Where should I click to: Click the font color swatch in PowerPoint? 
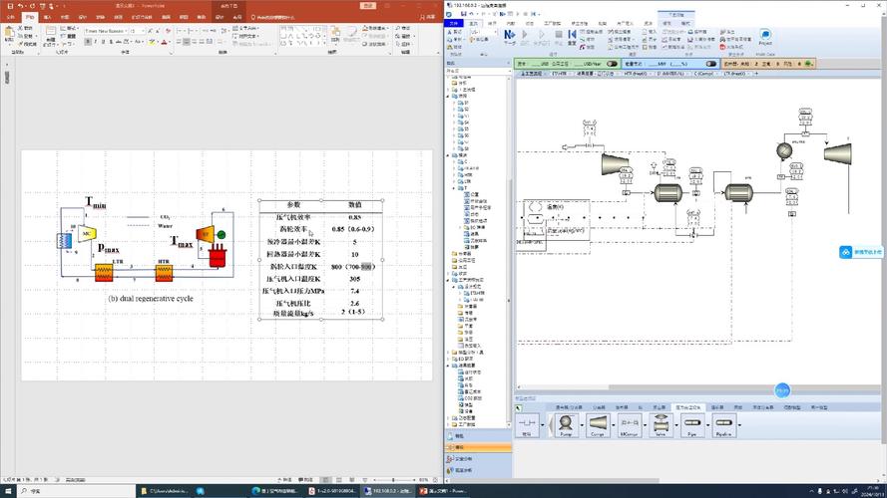point(164,42)
